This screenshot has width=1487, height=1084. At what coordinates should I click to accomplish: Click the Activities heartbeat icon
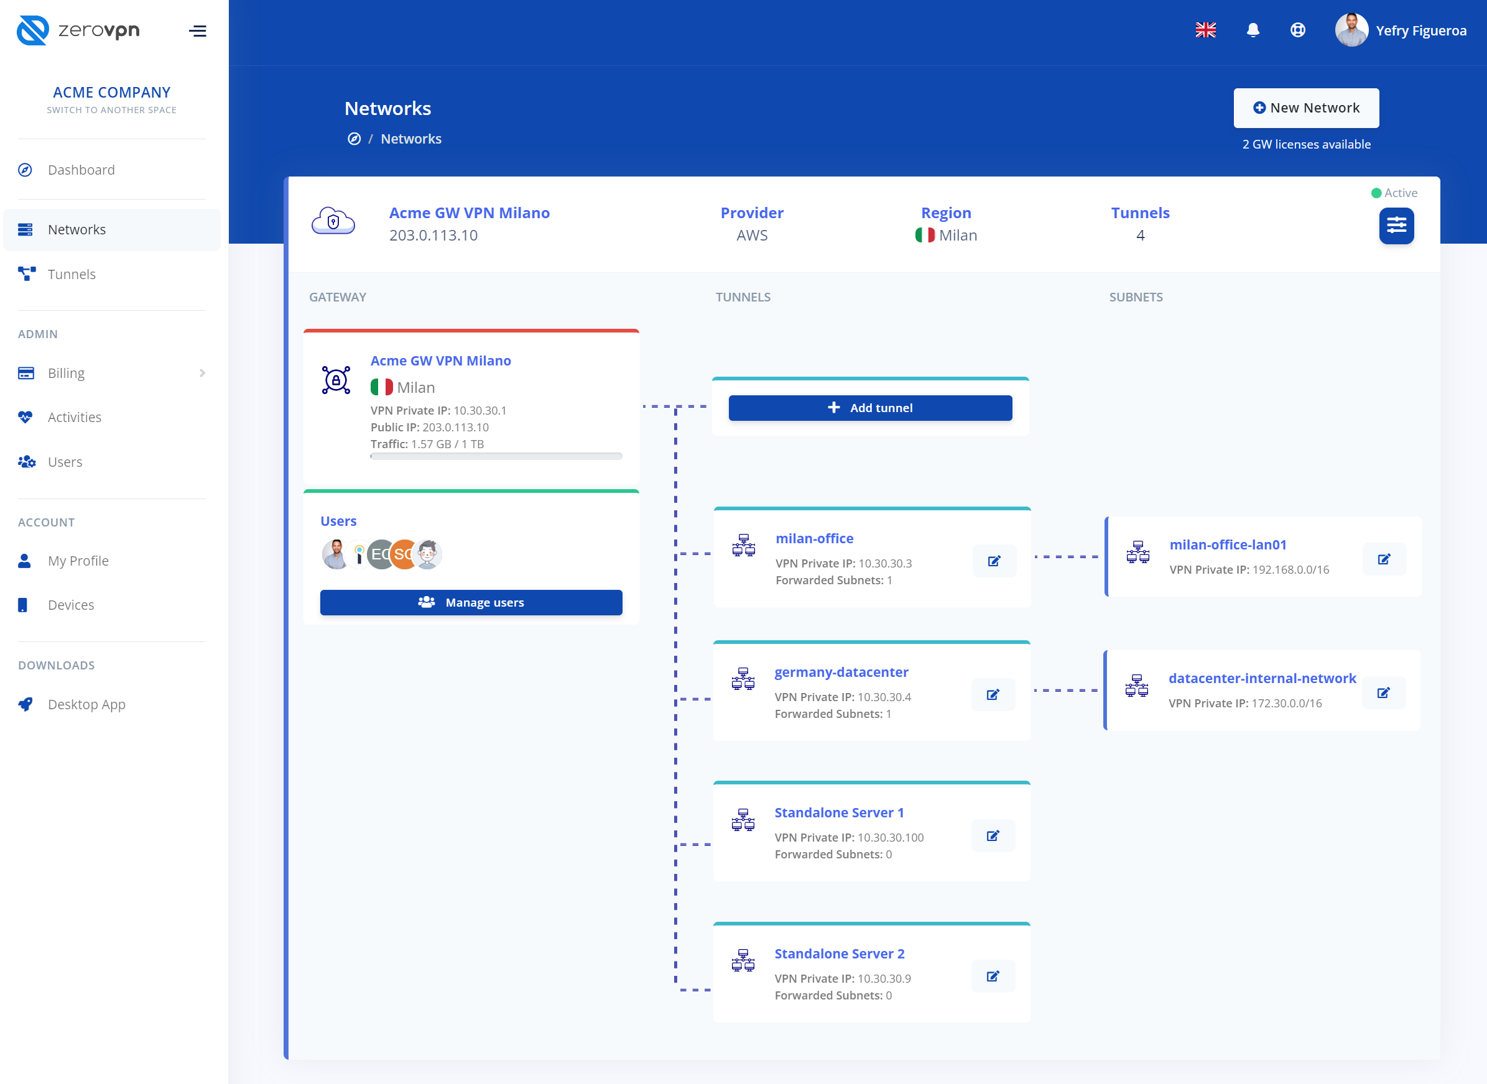[25, 417]
